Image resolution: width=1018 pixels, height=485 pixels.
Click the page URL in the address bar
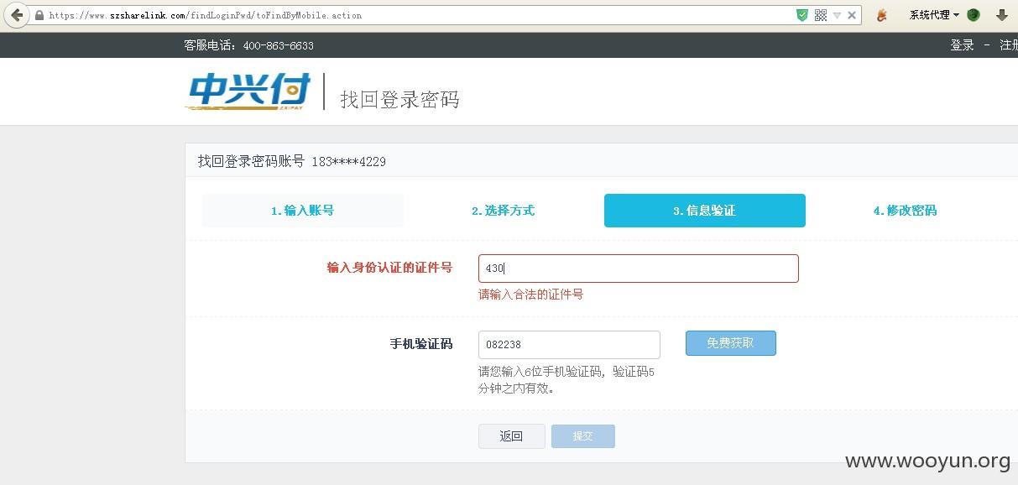point(206,15)
